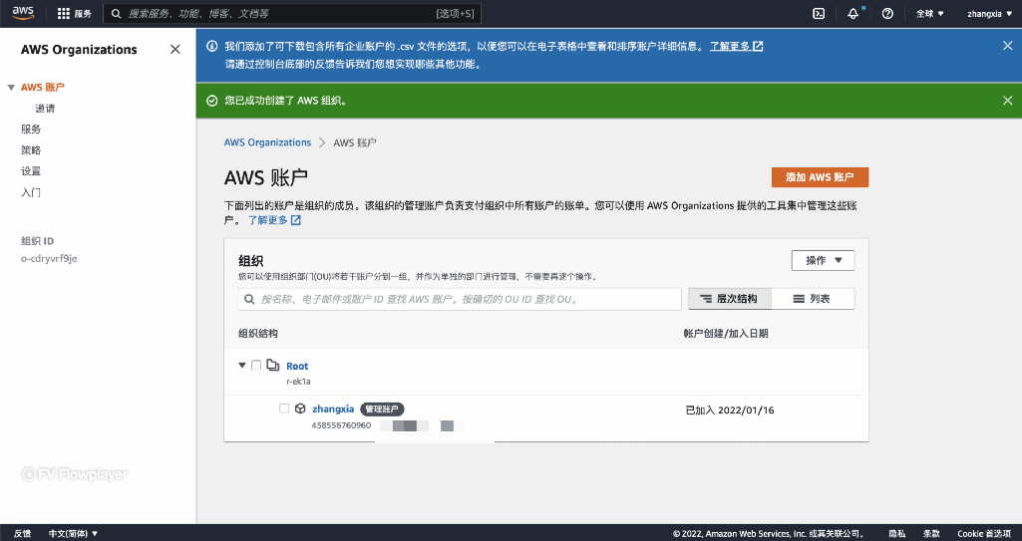Switch to 列表 list view

click(813, 299)
